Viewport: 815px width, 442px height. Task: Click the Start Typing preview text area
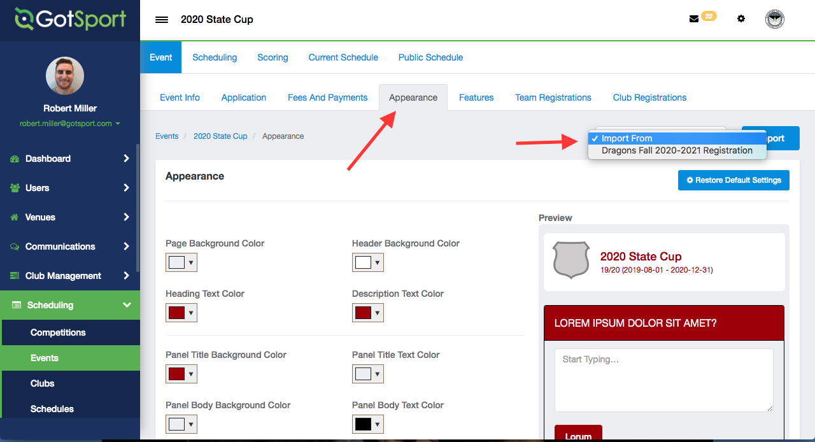[x=664, y=380]
